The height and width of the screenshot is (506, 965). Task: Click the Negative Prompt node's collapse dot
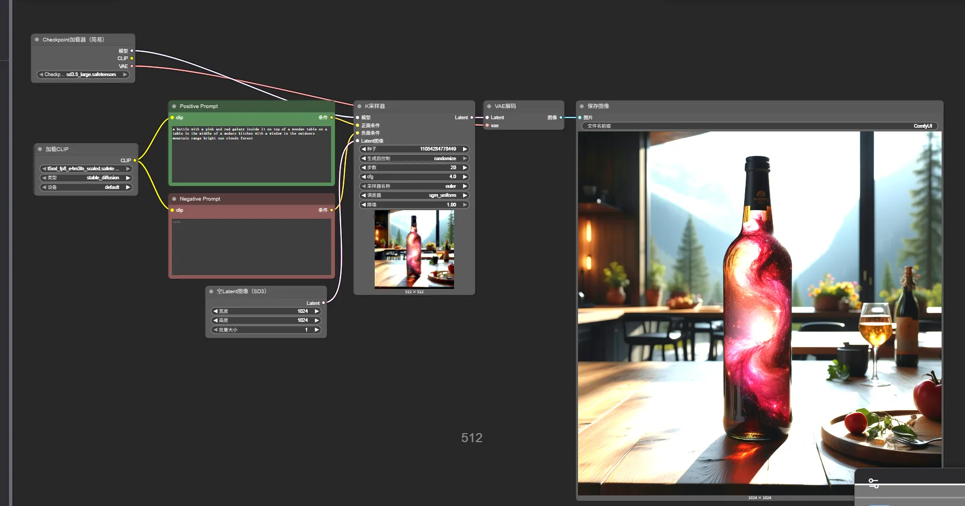[174, 199]
